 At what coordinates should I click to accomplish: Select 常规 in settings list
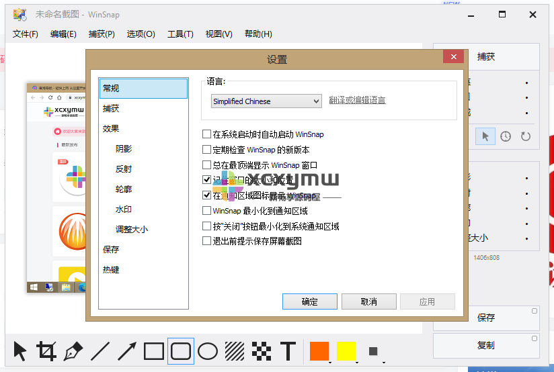point(143,88)
